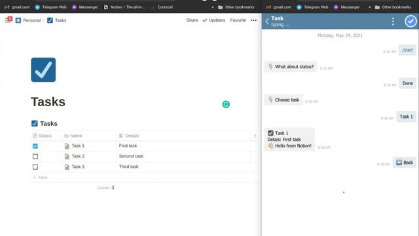Open the Notion sidebar hamburger menu
Viewport: 419px width, 236px height.
coord(8,20)
